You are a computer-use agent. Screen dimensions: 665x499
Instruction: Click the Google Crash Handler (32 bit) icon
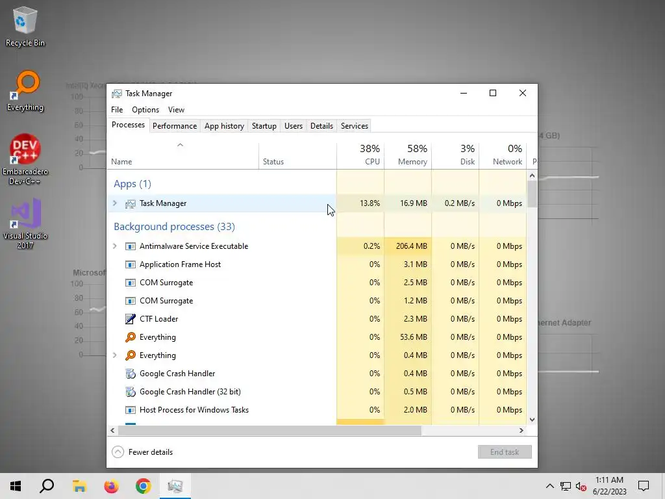(x=130, y=392)
